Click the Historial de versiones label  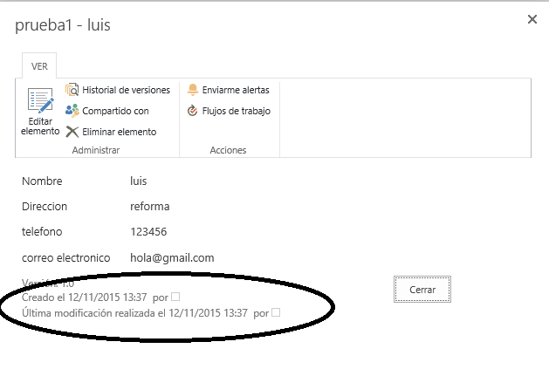[126, 90]
